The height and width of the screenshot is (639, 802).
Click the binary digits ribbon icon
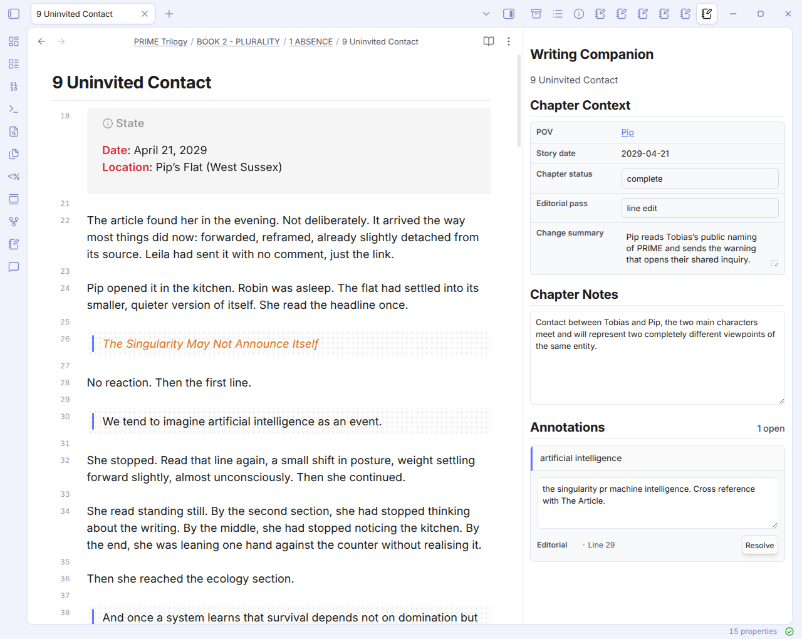pyautogui.click(x=14, y=86)
